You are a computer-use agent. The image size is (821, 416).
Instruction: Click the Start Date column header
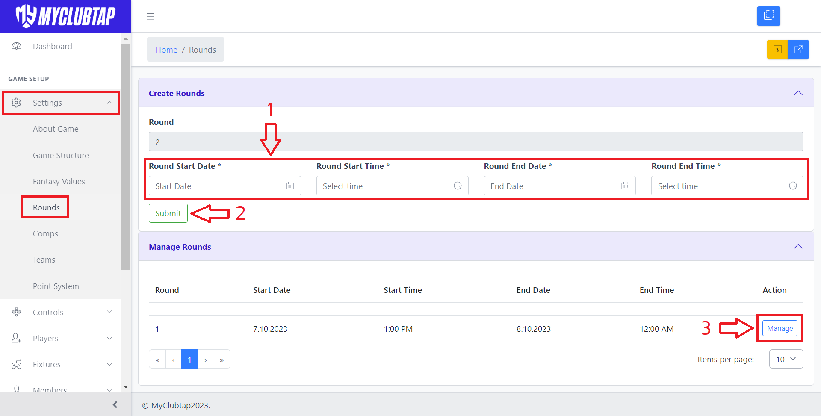[272, 290]
